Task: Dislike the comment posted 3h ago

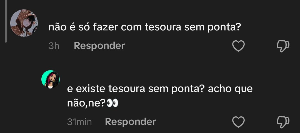Action: pyautogui.click(x=283, y=46)
